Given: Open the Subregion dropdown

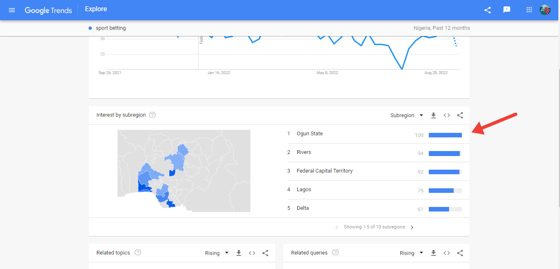Looking at the screenshot, I should coord(406,115).
